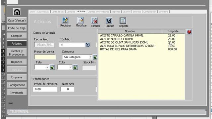The height and width of the screenshot is (119, 212).
Task: Switch to the Inventario tab
Action: point(163,12)
